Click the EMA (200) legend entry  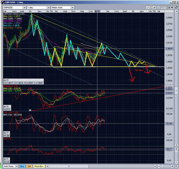pyautogui.click(x=12, y=19)
